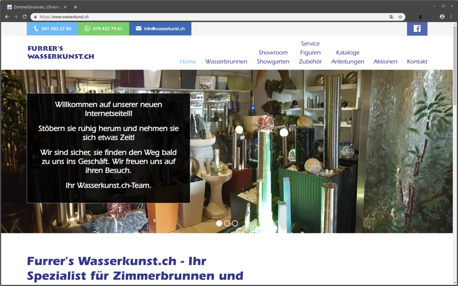Go back using browser back arrow
Image resolution: width=458 pixels, height=286 pixels.
point(7,17)
